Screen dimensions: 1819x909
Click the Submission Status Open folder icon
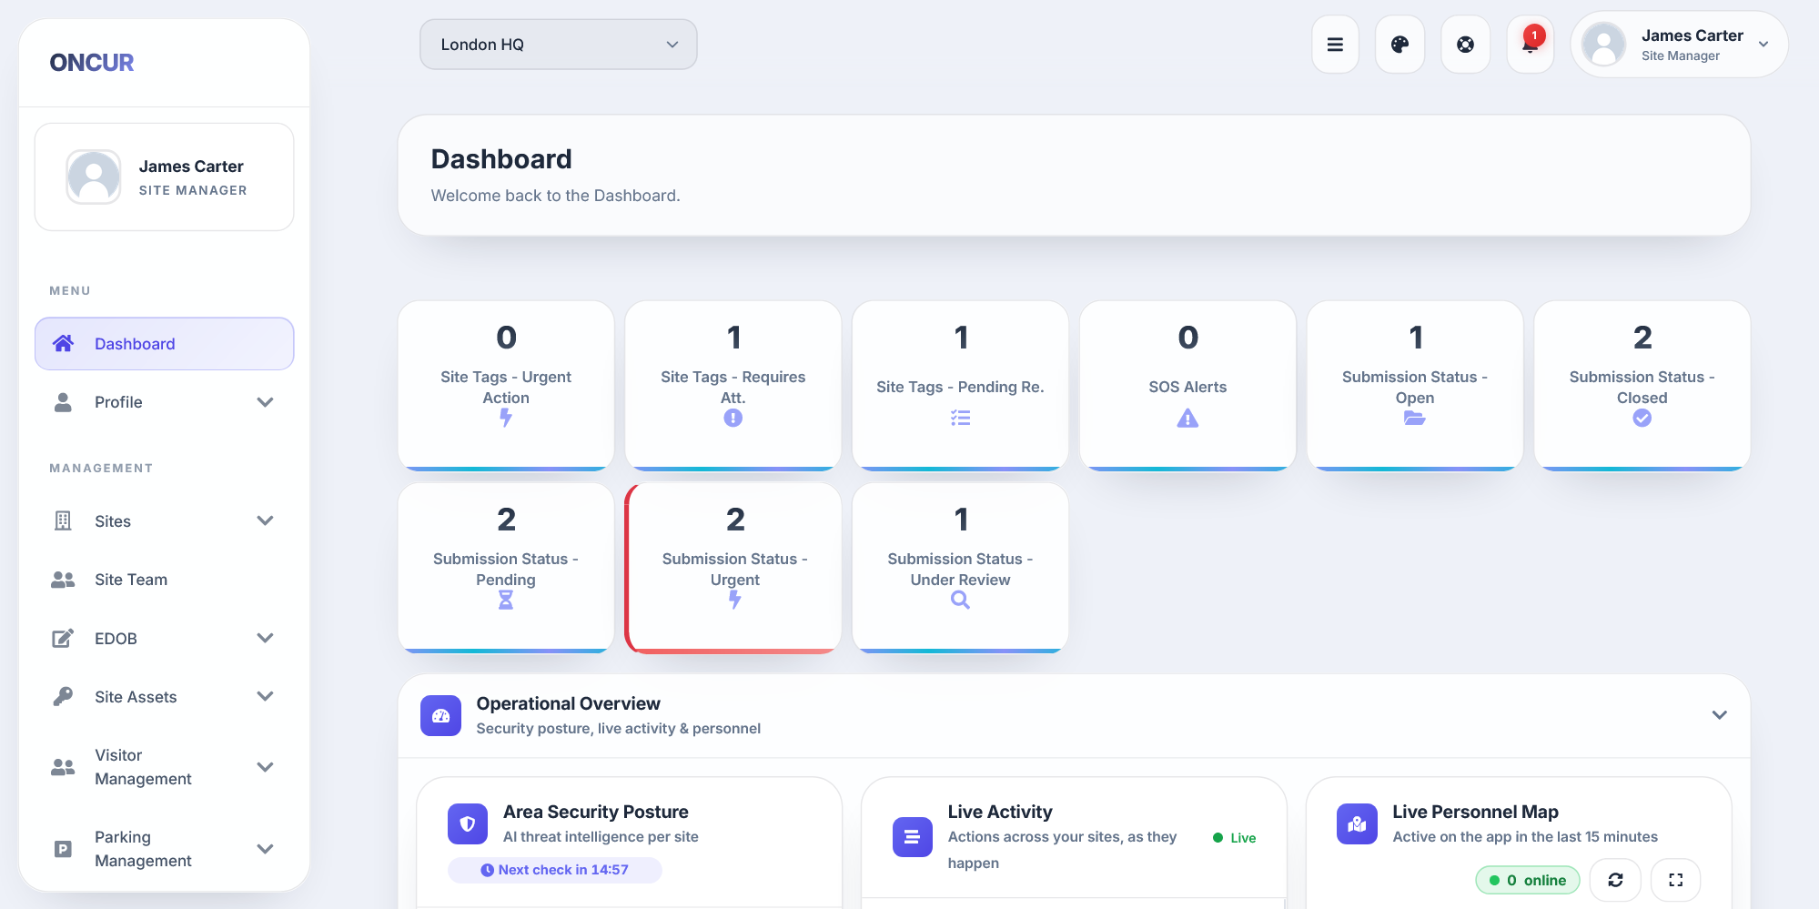(1414, 419)
